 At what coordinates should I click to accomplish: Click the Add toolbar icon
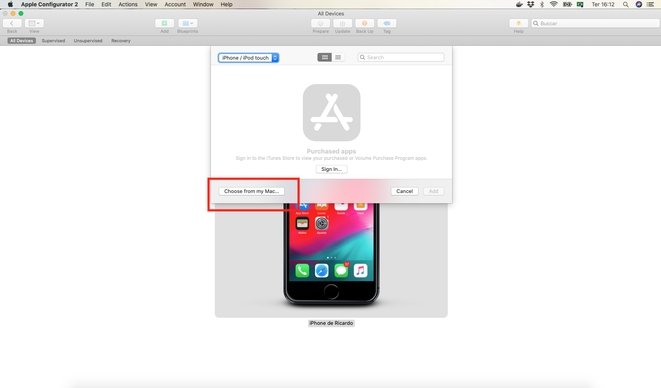pyautogui.click(x=164, y=24)
